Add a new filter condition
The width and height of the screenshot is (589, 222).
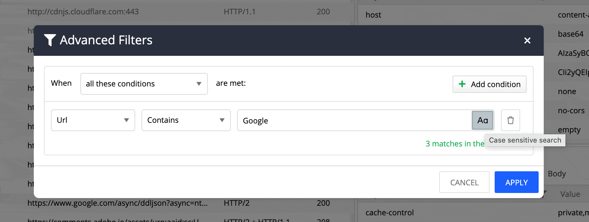[x=489, y=84]
